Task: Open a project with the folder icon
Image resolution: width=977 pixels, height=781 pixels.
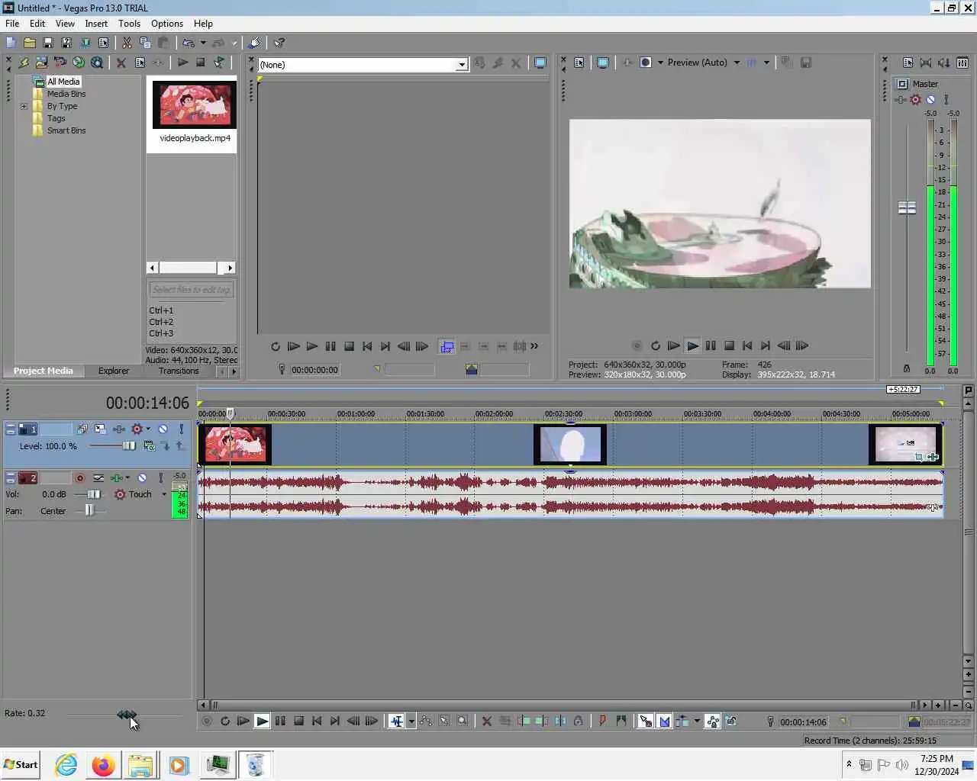Action: (29, 43)
